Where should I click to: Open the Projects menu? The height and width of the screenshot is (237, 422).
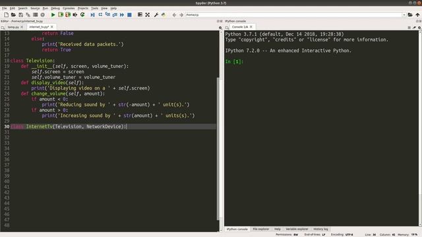pos(83,9)
